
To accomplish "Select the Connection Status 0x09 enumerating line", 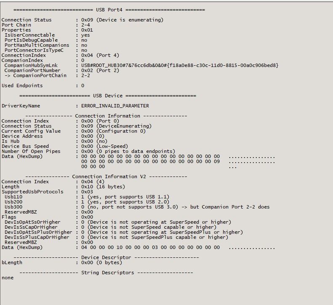I will click(83, 20).
